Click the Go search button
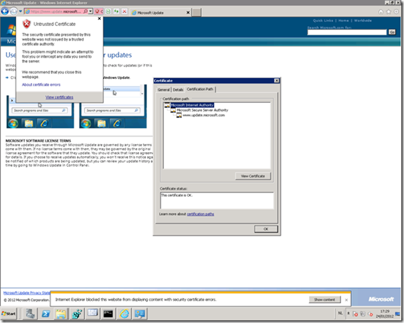404x323 pixels. [x=392, y=32]
